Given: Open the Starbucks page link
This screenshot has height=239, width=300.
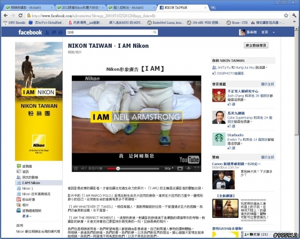Looking at the screenshot, I should coord(235,135).
